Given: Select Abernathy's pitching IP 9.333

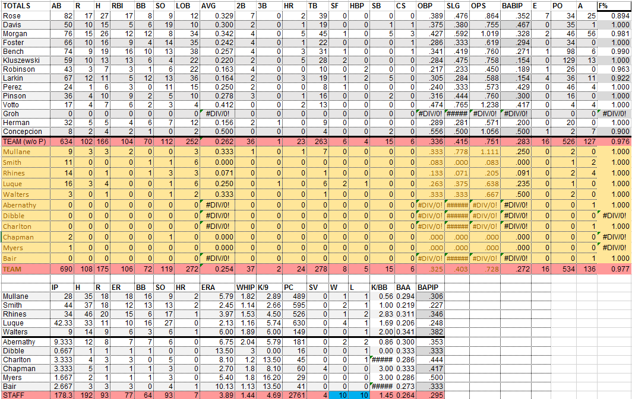Looking at the screenshot, I should [62, 342].
